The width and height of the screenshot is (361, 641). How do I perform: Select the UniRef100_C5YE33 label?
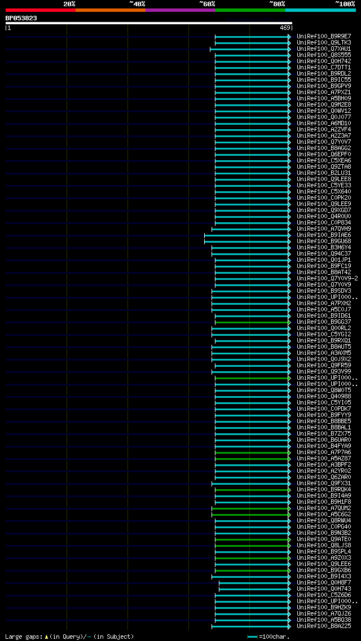tap(324, 185)
